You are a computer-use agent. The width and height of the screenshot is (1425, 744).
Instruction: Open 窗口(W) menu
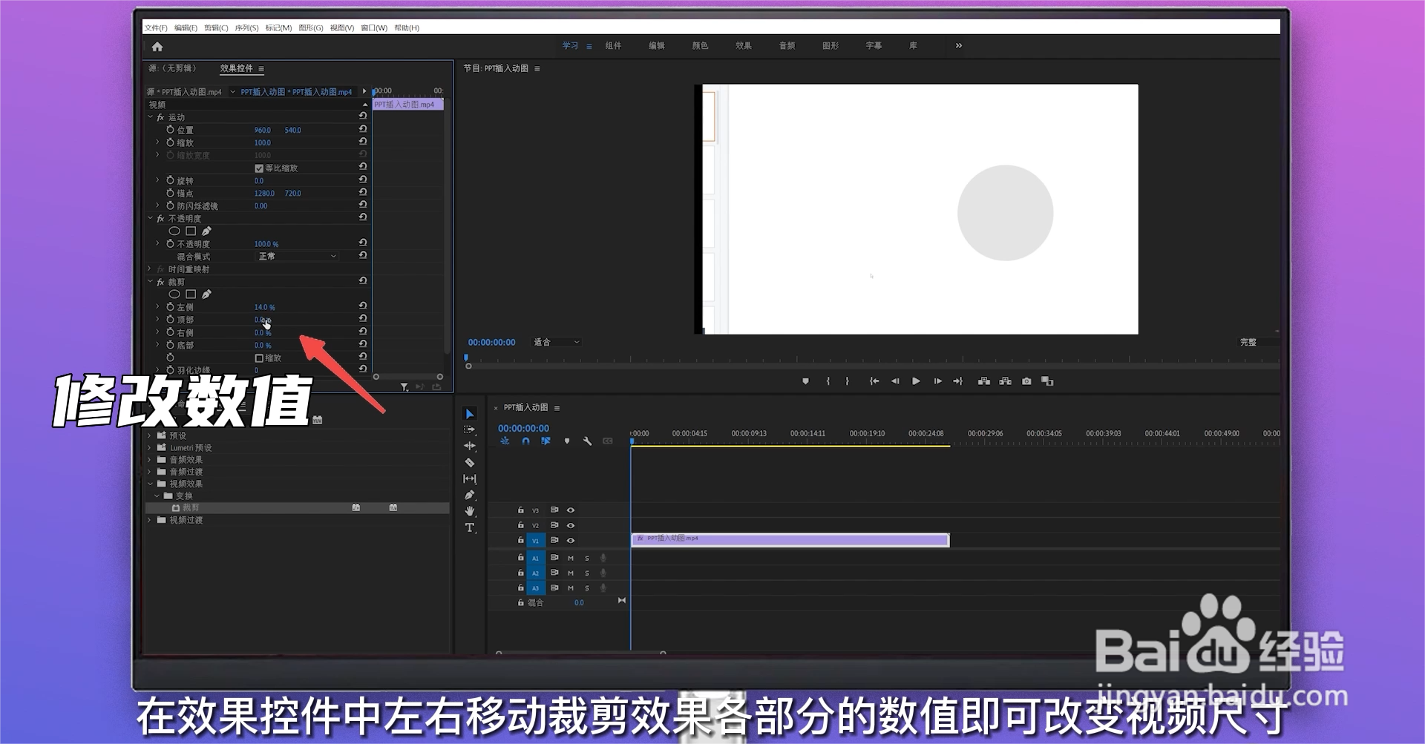click(374, 28)
